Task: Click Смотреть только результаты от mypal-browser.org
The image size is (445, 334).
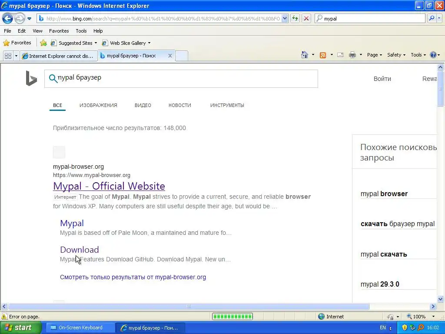Action: pos(133,277)
